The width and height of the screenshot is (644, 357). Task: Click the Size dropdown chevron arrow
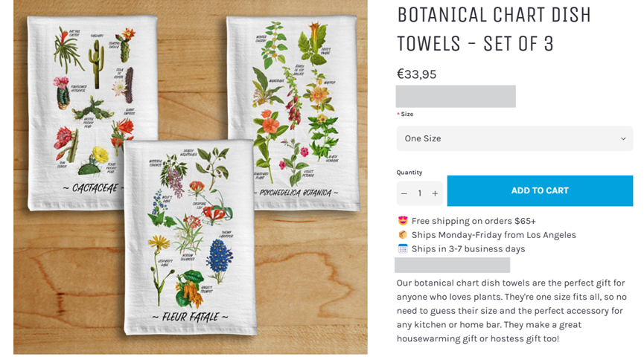point(623,138)
